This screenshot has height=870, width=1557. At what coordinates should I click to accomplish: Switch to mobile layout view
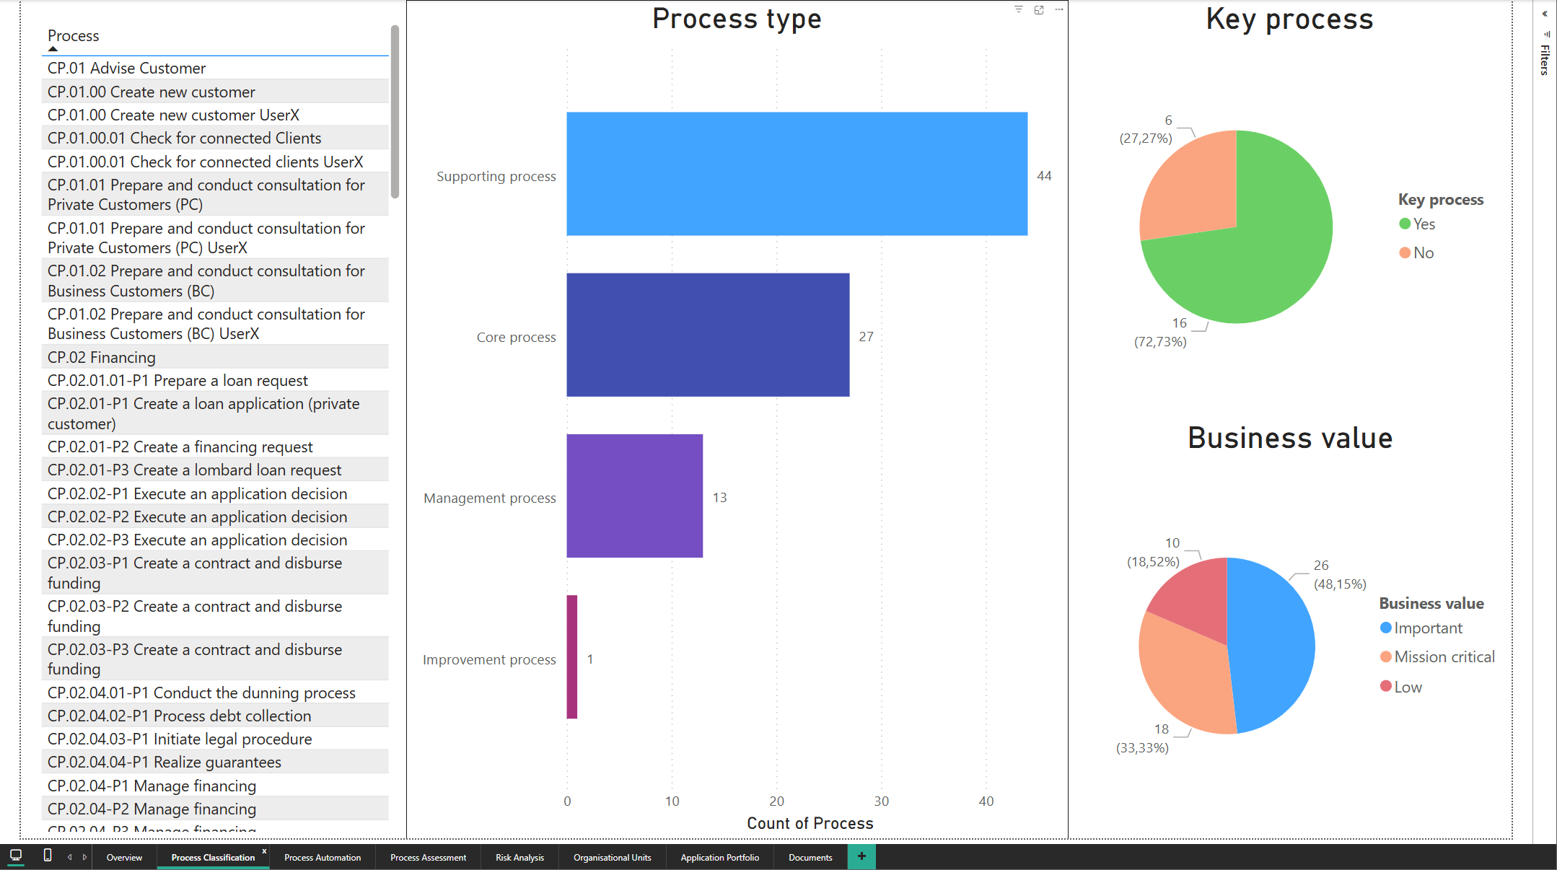[x=48, y=856]
